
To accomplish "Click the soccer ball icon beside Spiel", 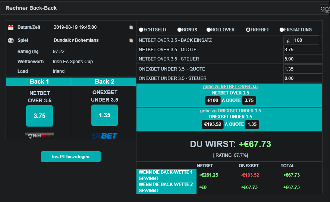I will point(11,40).
